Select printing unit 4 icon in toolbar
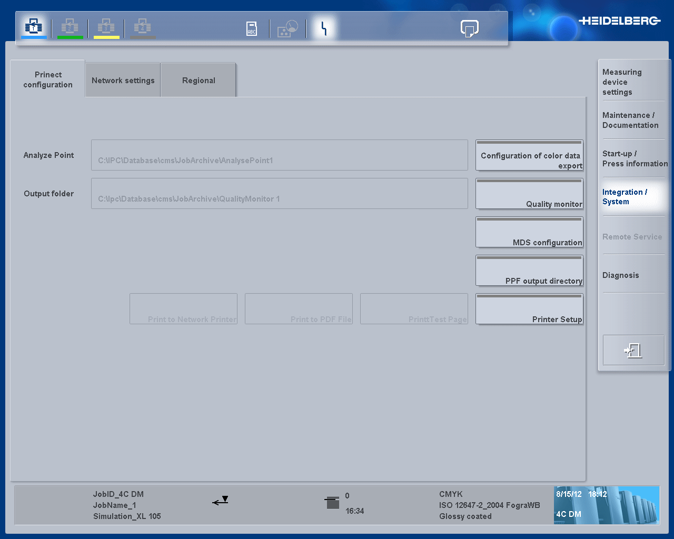 142,27
